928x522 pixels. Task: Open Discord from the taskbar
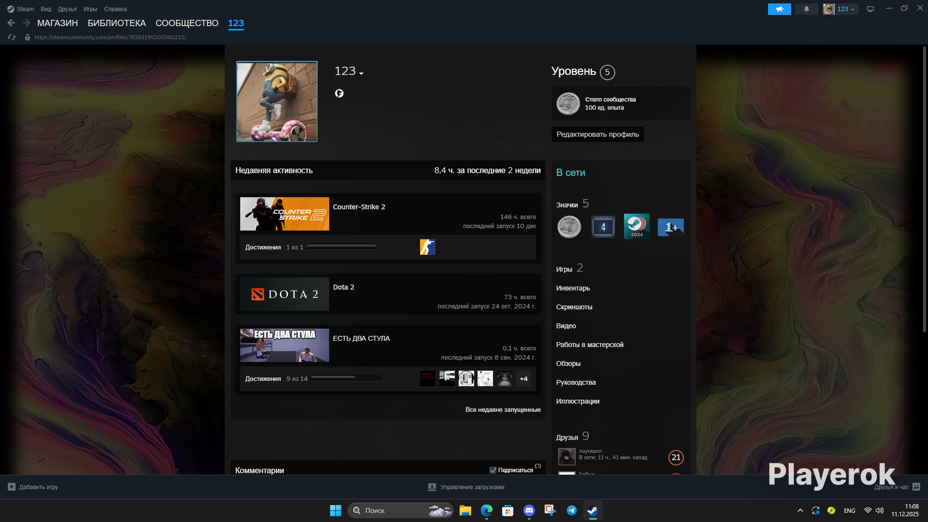click(529, 511)
